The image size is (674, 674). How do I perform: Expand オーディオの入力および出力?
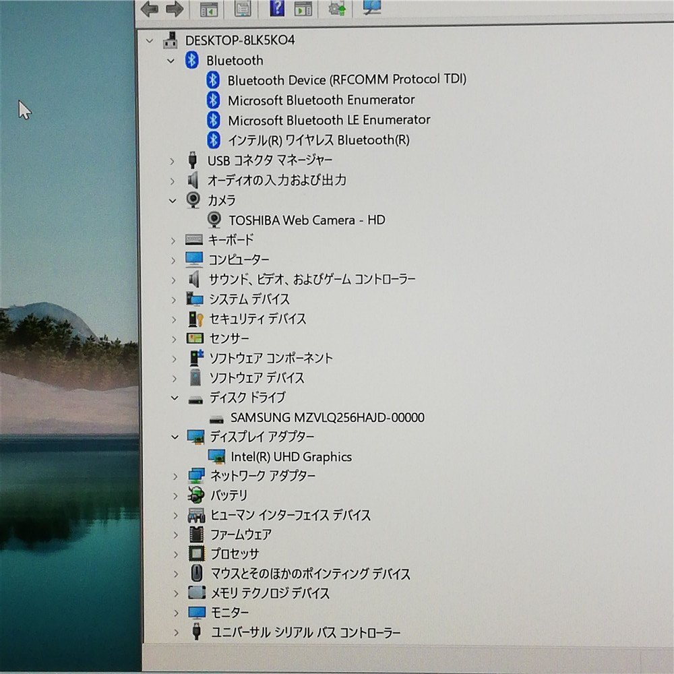tap(173, 181)
